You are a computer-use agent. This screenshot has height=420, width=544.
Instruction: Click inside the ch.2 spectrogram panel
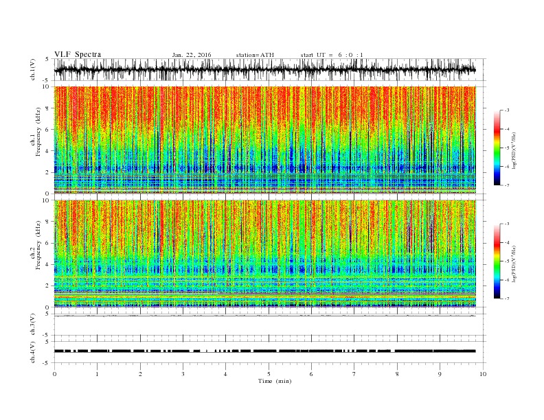(265, 253)
